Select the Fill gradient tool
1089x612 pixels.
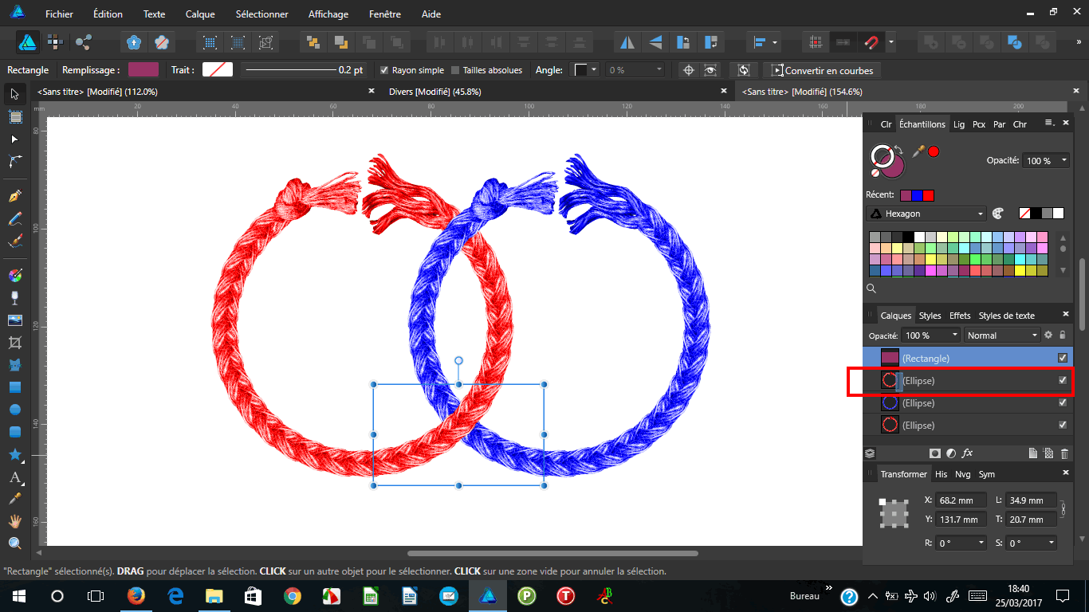pos(14,276)
